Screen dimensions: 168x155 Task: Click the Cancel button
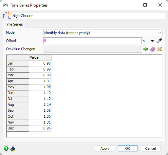[x=151, y=148]
